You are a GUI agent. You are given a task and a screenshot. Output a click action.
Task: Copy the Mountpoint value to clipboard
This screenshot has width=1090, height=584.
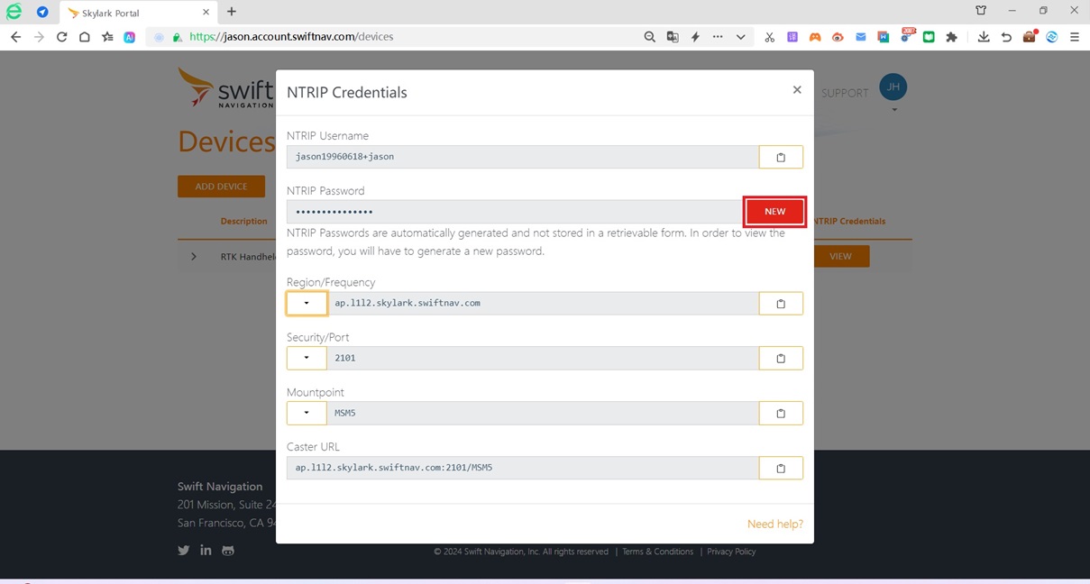781,414
